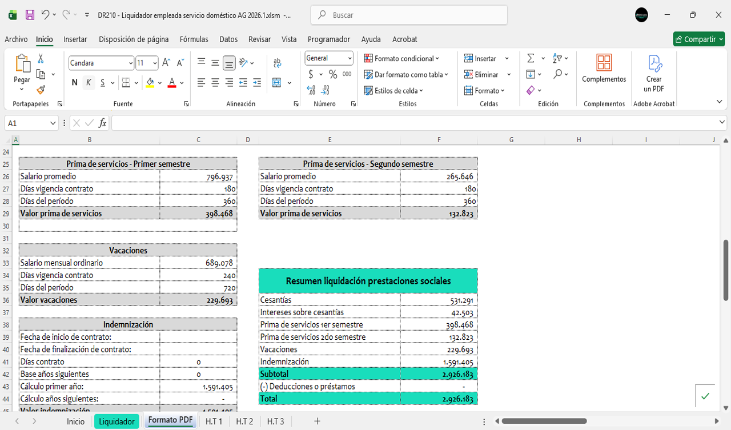This screenshot has width=731, height=430.
Task: Open the Fórmulas ribbon tab
Action: (x=194, y=39)
